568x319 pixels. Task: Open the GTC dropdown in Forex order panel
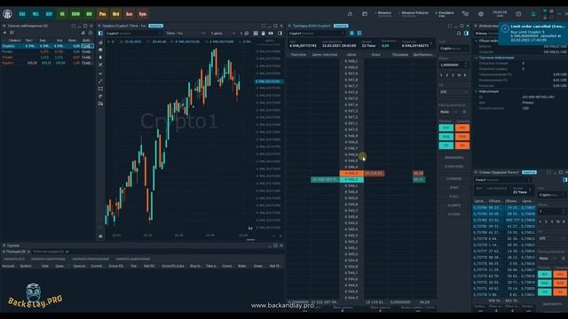pos(552,238)
